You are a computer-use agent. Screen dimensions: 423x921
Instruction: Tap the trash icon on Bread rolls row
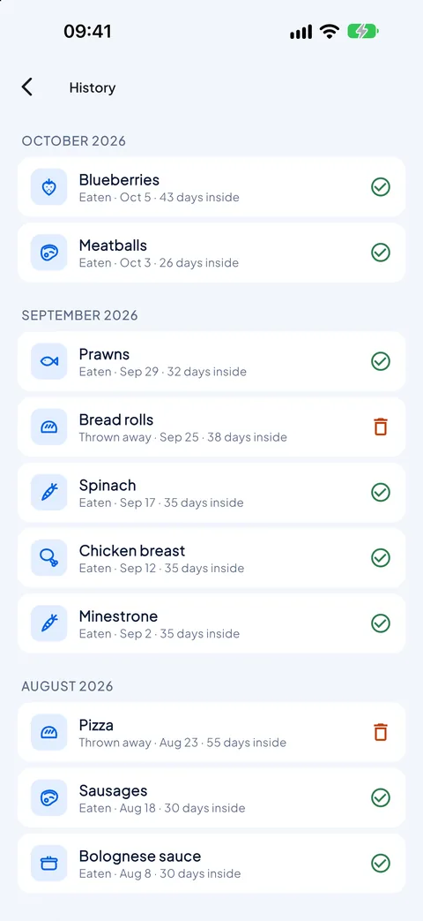pyautogui.click(x=381, y=427)
